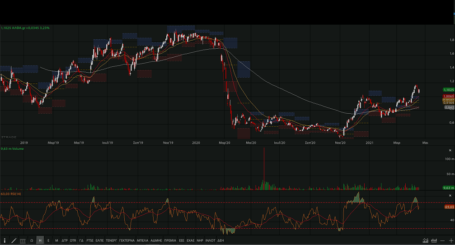Open the FTSE symbol tab
The height and width of the screenshot is (245, 455).
click(90, 240)
